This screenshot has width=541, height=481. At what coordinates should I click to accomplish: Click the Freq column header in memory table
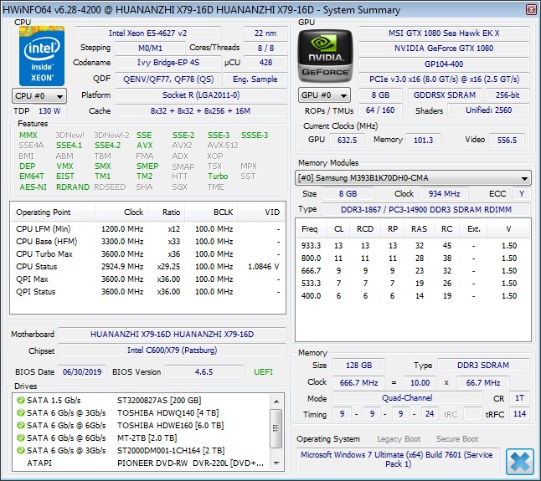pos(312,228)
